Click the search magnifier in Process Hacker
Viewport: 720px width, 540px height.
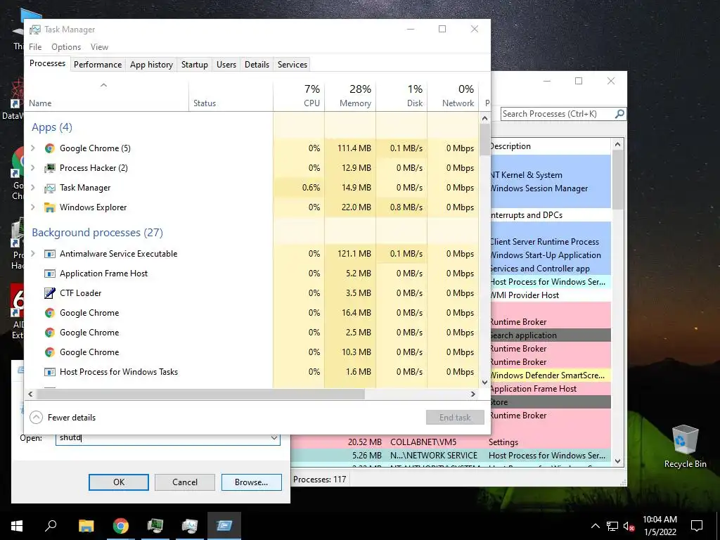619,114
